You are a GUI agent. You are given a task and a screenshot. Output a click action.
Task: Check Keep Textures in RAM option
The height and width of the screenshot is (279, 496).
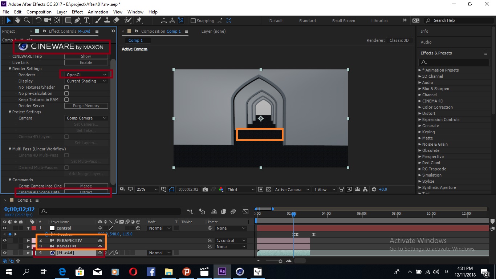[x=66, y=100]
